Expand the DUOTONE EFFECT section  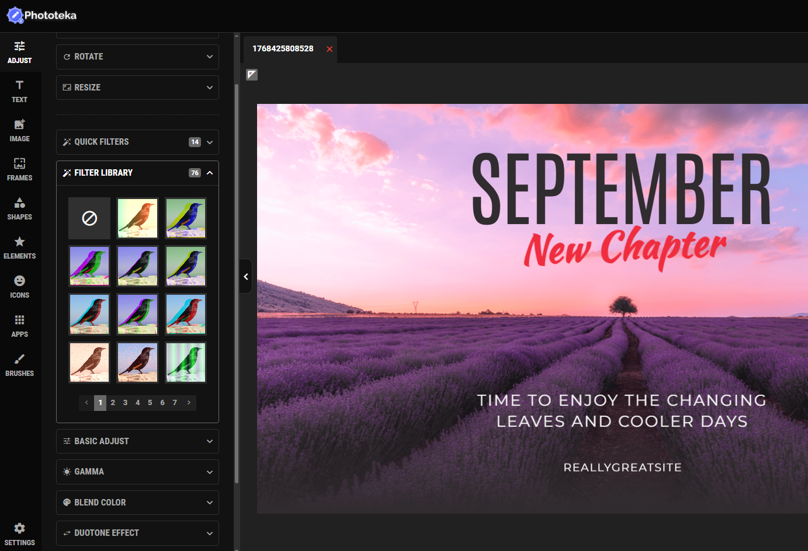(137, 533)
